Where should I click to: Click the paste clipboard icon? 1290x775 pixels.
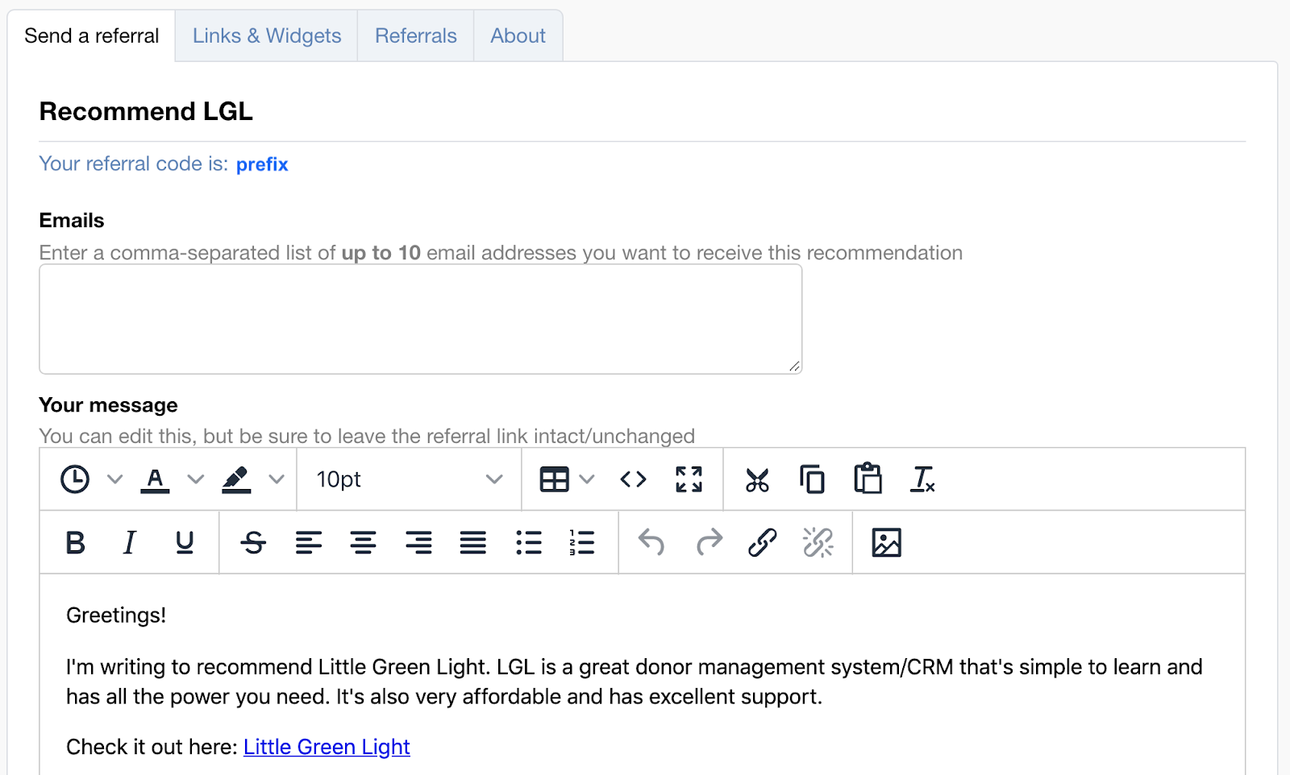(868, 479)
